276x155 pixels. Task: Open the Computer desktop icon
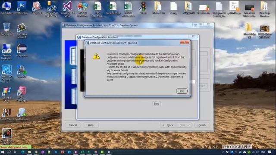7,8
